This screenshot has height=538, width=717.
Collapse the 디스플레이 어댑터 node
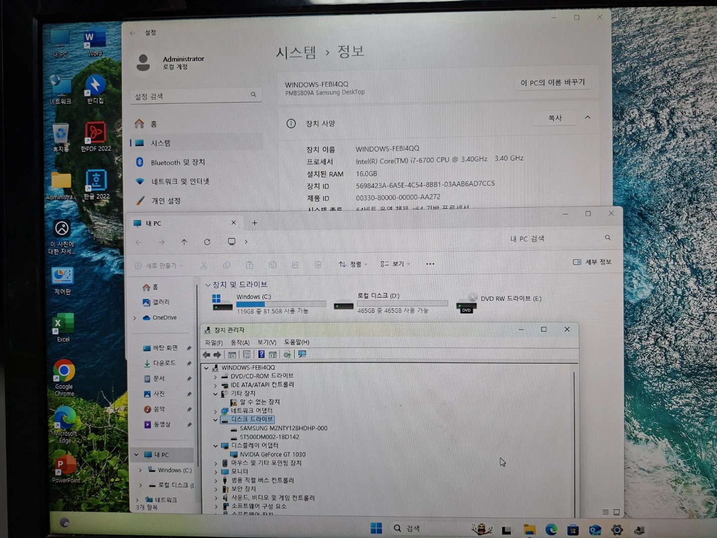point(216,445)
